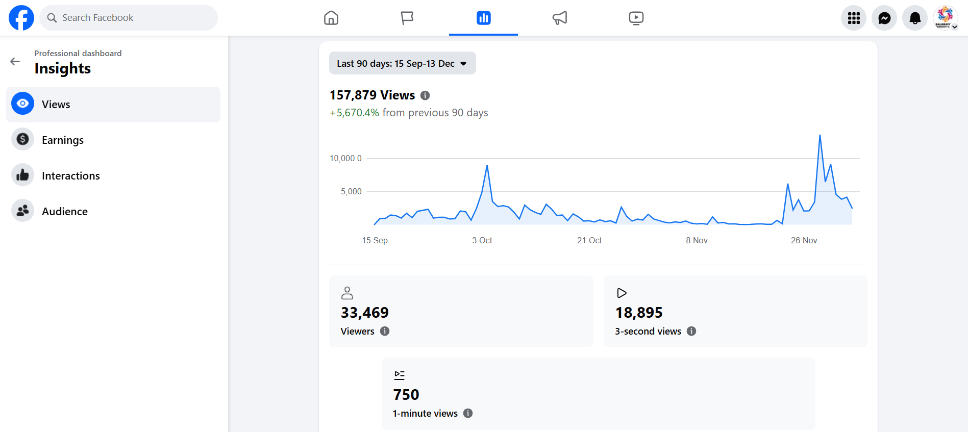Open the Pages flag icon
Image resolution: width=968 pixels, height=432 pixels.
click(407, 18)
